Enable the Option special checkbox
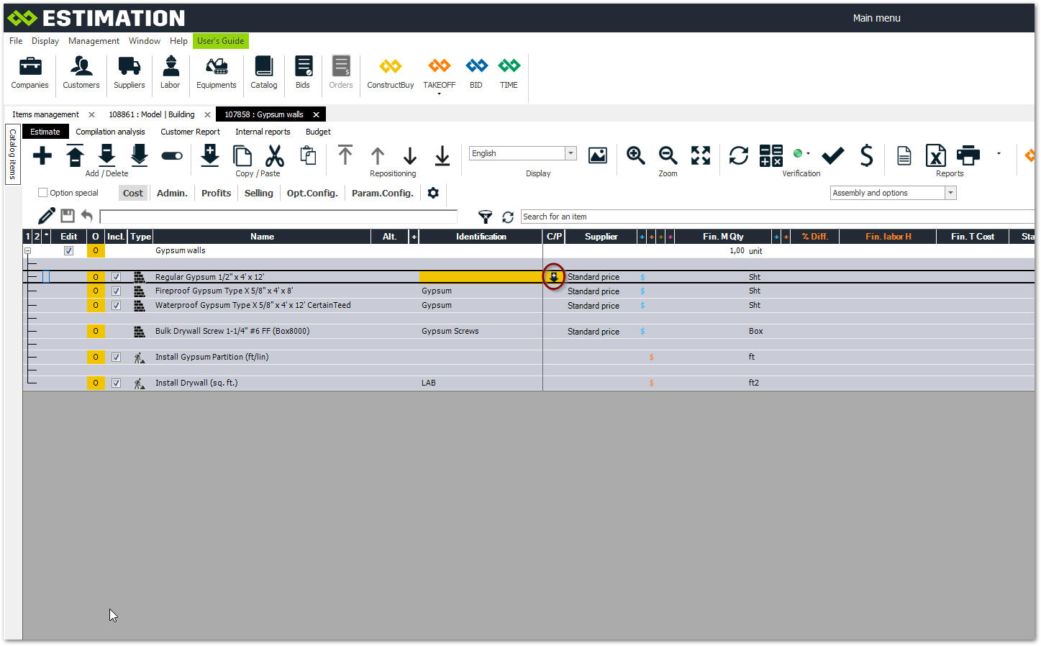Image resolution: width=1041 pixels, height=646 pixels. (43, 193)
